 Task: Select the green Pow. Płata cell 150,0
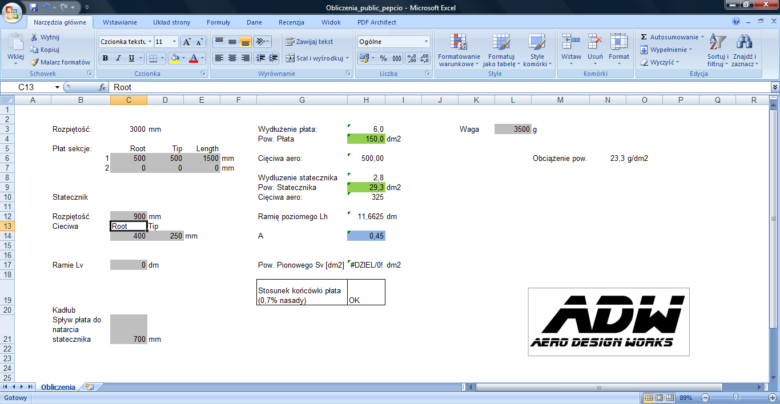366,139
